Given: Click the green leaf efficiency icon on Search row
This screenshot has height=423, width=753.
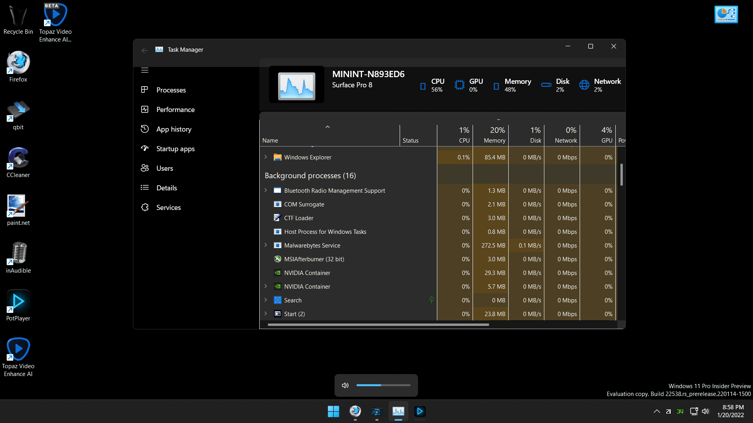Looking at the screenshot, I should pyautogui.click(x=431, y=300).
